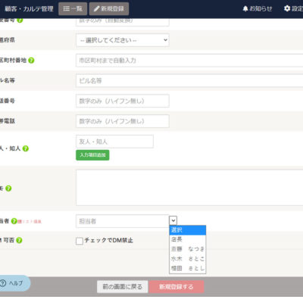Enable チェックでDM禁止 checkbox
Viewport: 303px width, 303px height.
pos(80,241)
